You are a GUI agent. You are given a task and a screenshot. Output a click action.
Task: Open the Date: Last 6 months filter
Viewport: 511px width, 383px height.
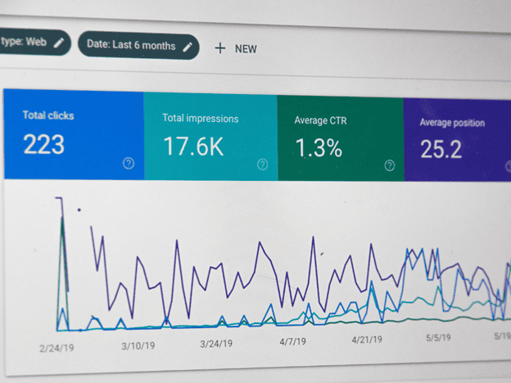(138, 46)
